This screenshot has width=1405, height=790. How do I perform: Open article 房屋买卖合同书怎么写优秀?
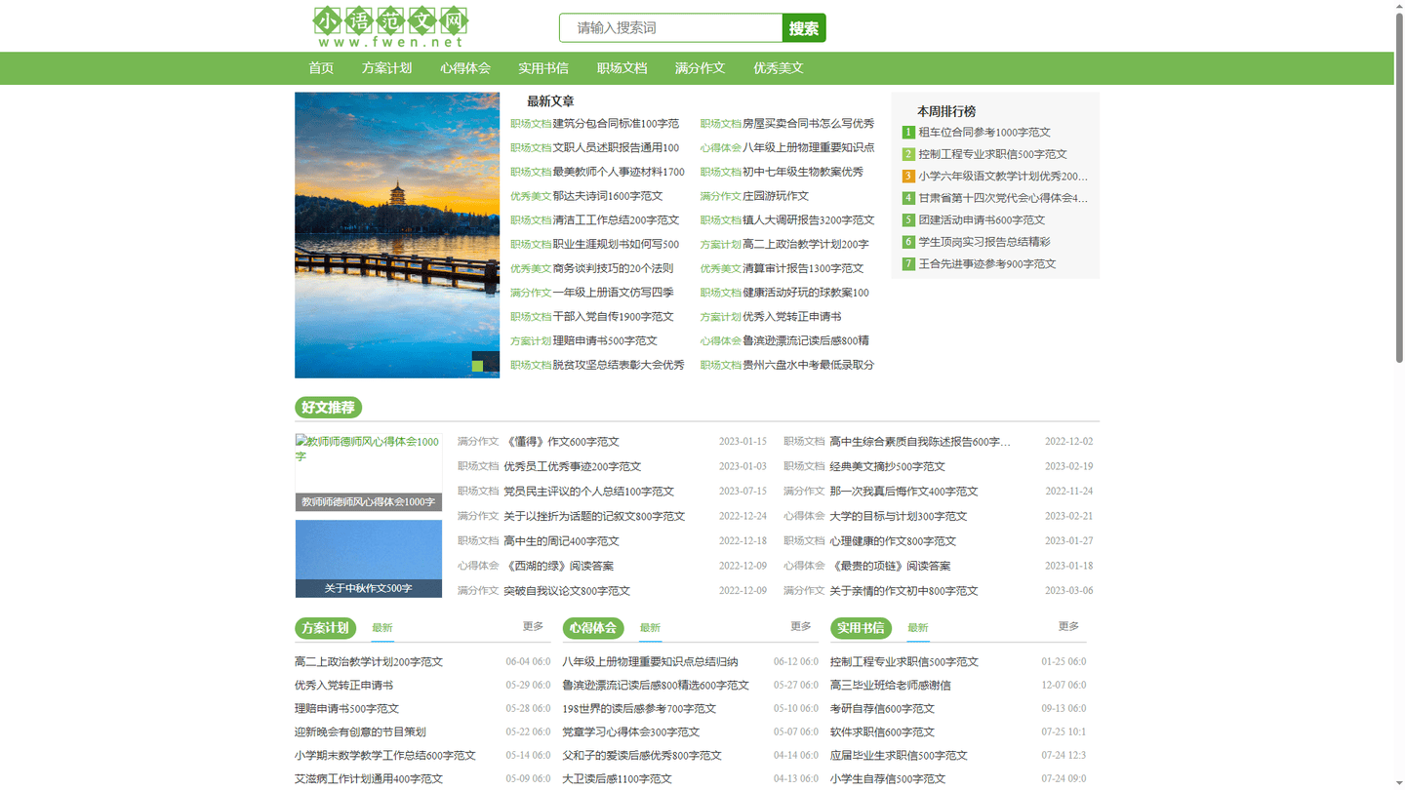808,124
